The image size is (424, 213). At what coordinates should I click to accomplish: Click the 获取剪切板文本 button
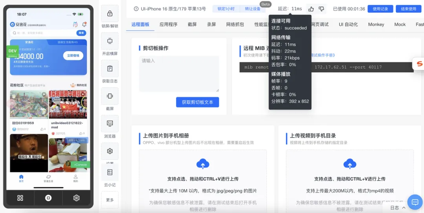click(197, 102)
